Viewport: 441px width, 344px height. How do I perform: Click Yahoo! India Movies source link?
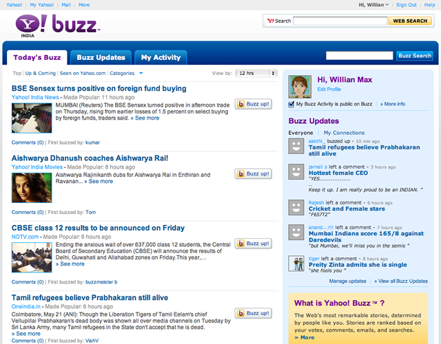(x=37, y=167)
